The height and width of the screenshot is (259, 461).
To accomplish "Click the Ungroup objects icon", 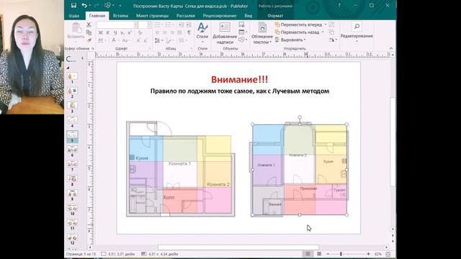I will 331,32.
